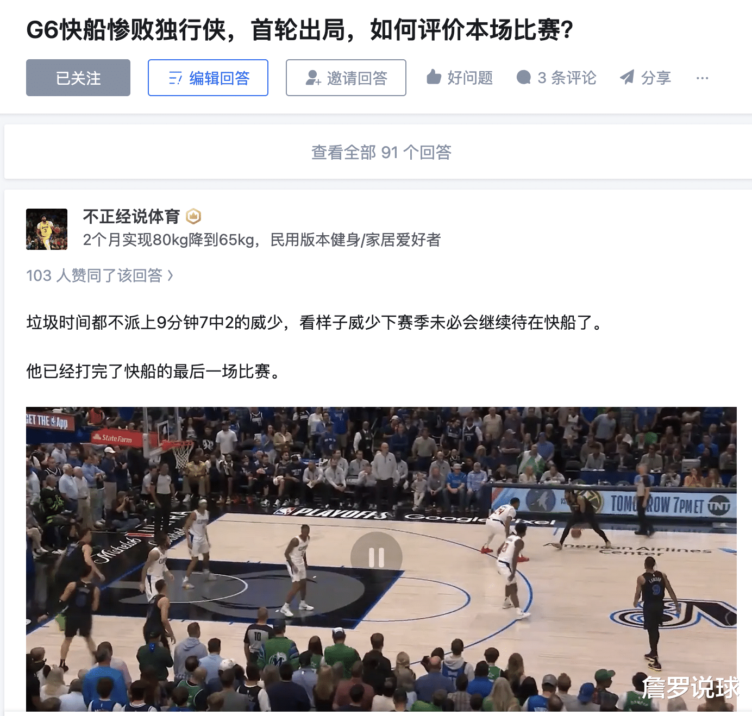Open the three-dot more options menu
Image resolution: width=752 pixels, height=716 pixels.
(x=702, y=78)
